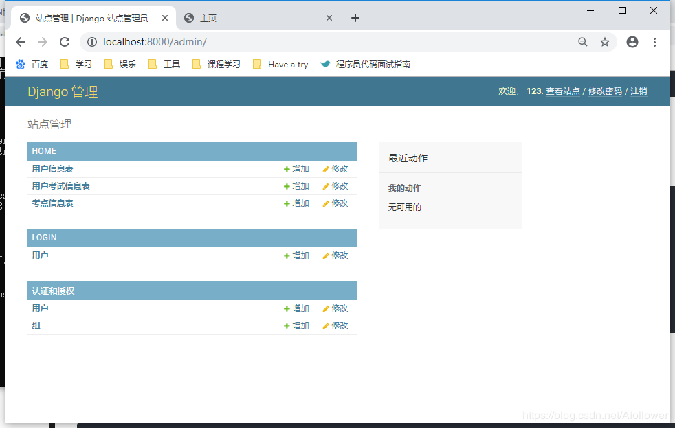Screen dimensions: 675x428
Task: Open the 组 model
Action: 36,326
